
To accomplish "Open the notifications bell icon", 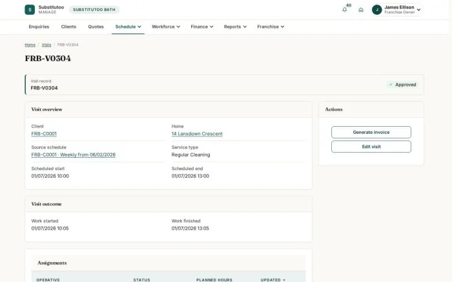I will (344, 10).
